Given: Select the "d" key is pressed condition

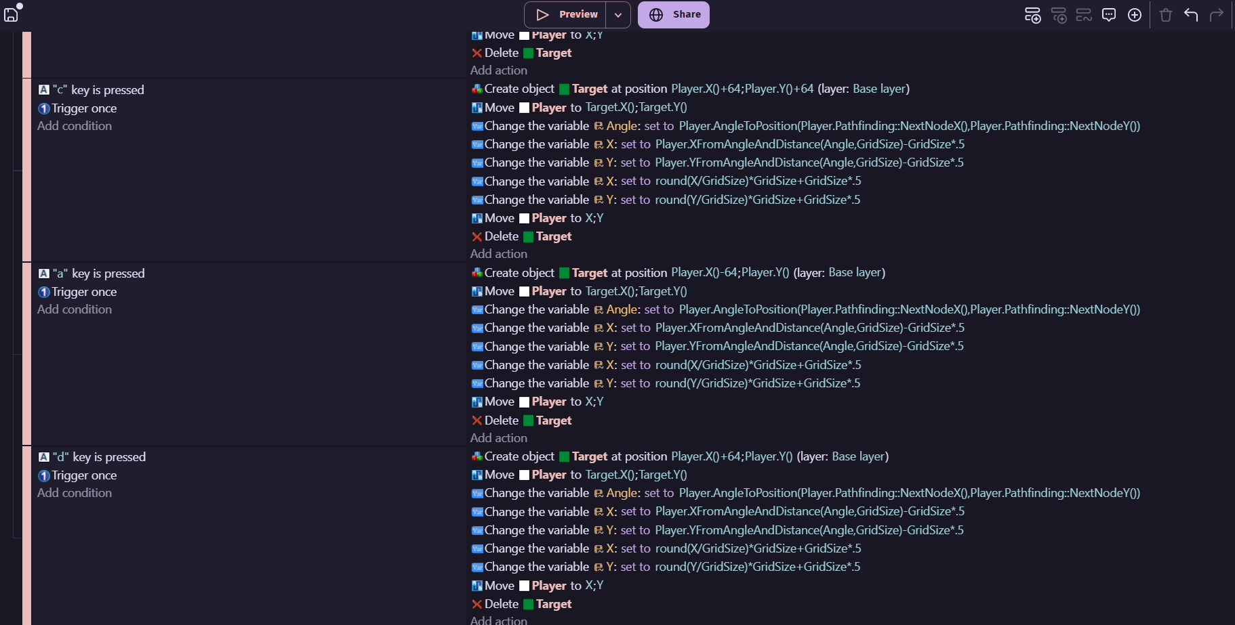Looking at the screenshot, I should coord(99,457).
